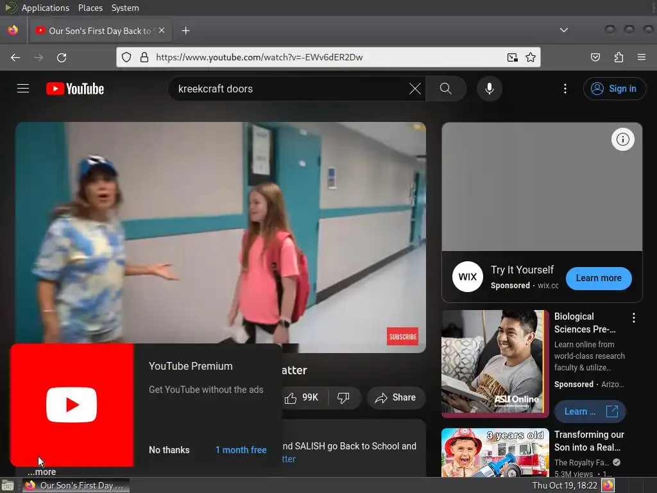This screenshot has height=493, width=657.
Task: Click the Sign in button
Action: 614,89
